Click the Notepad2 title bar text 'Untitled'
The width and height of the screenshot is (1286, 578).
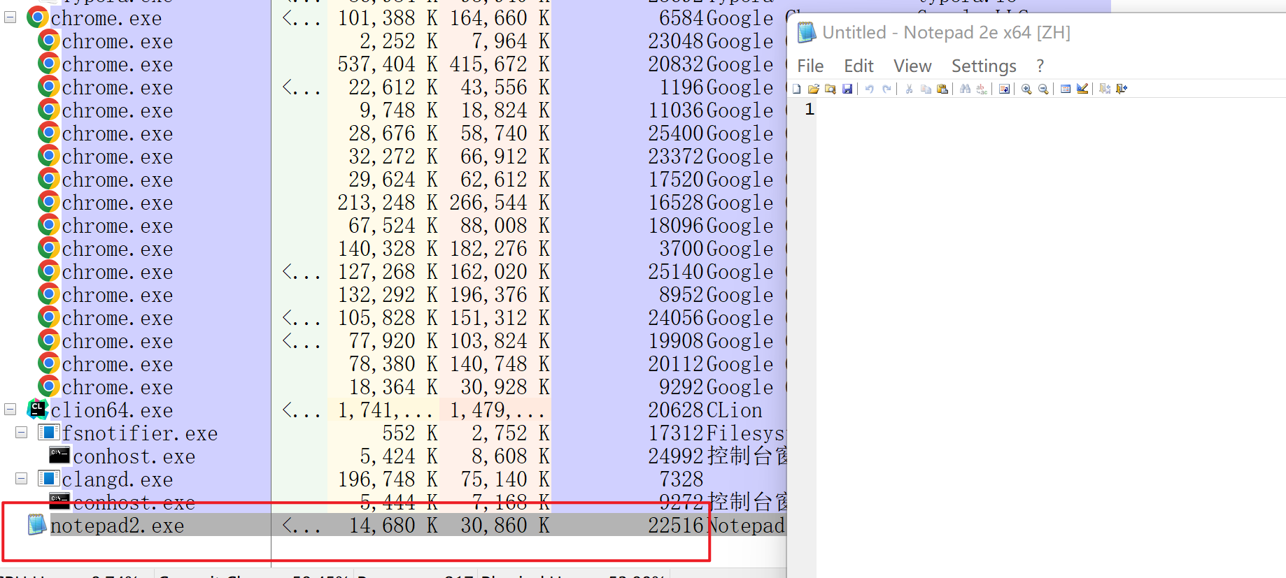point(854,32)
